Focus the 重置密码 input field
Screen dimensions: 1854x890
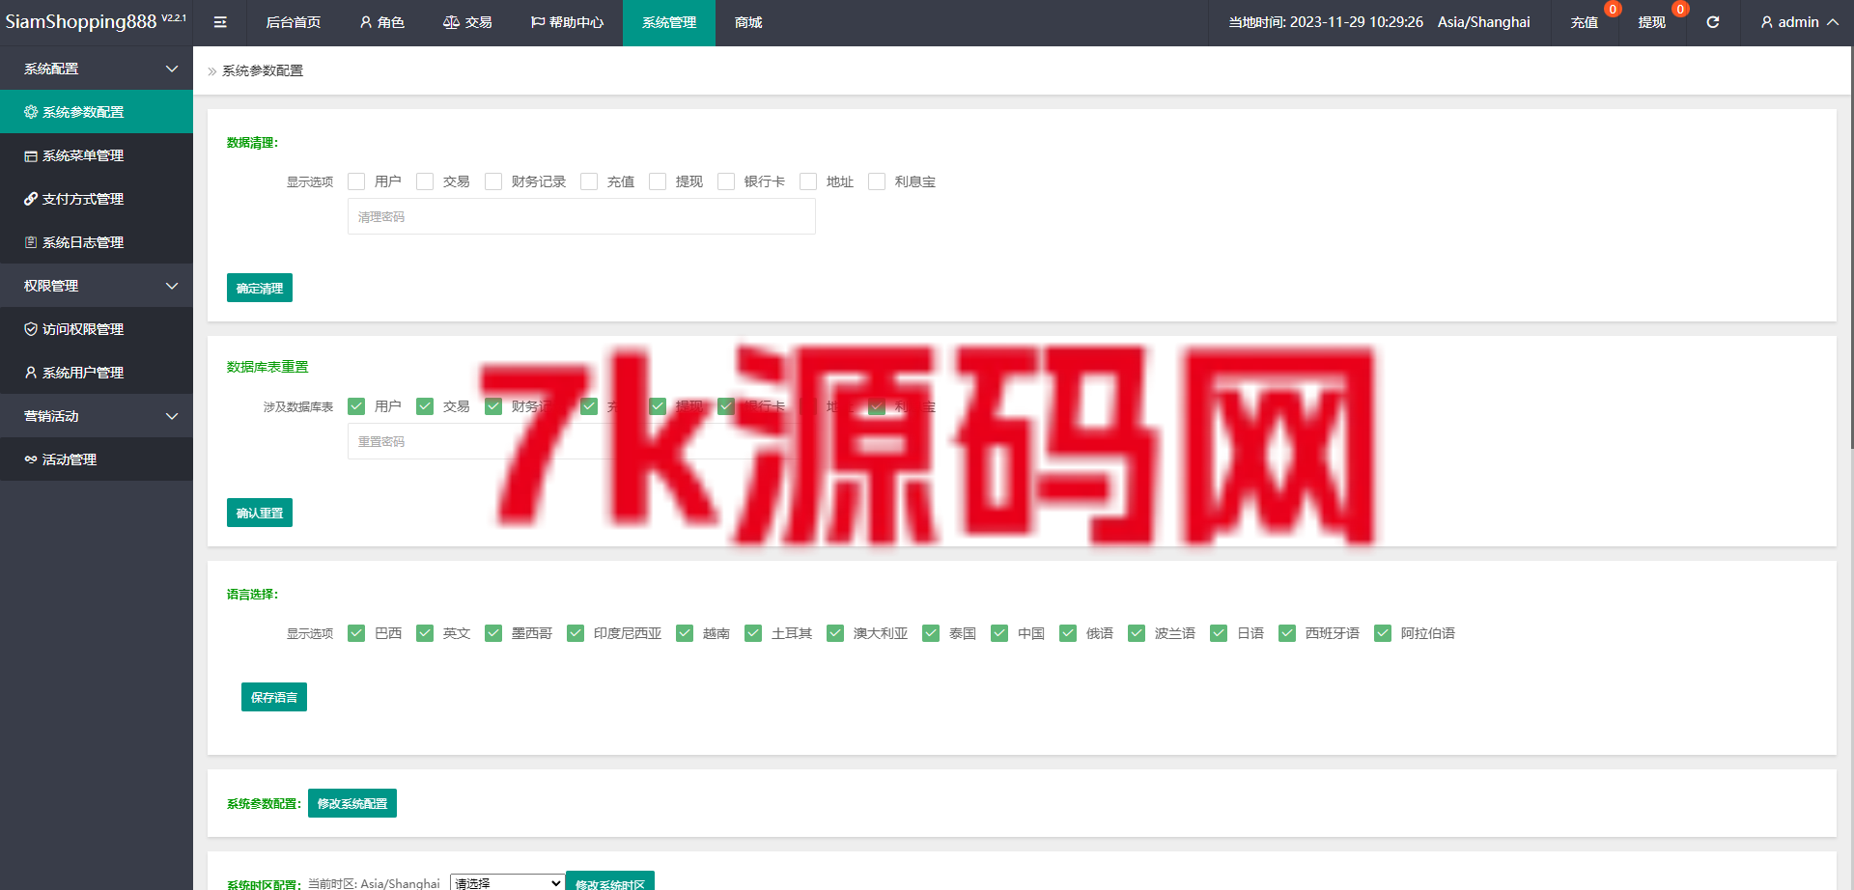(581, 441)
